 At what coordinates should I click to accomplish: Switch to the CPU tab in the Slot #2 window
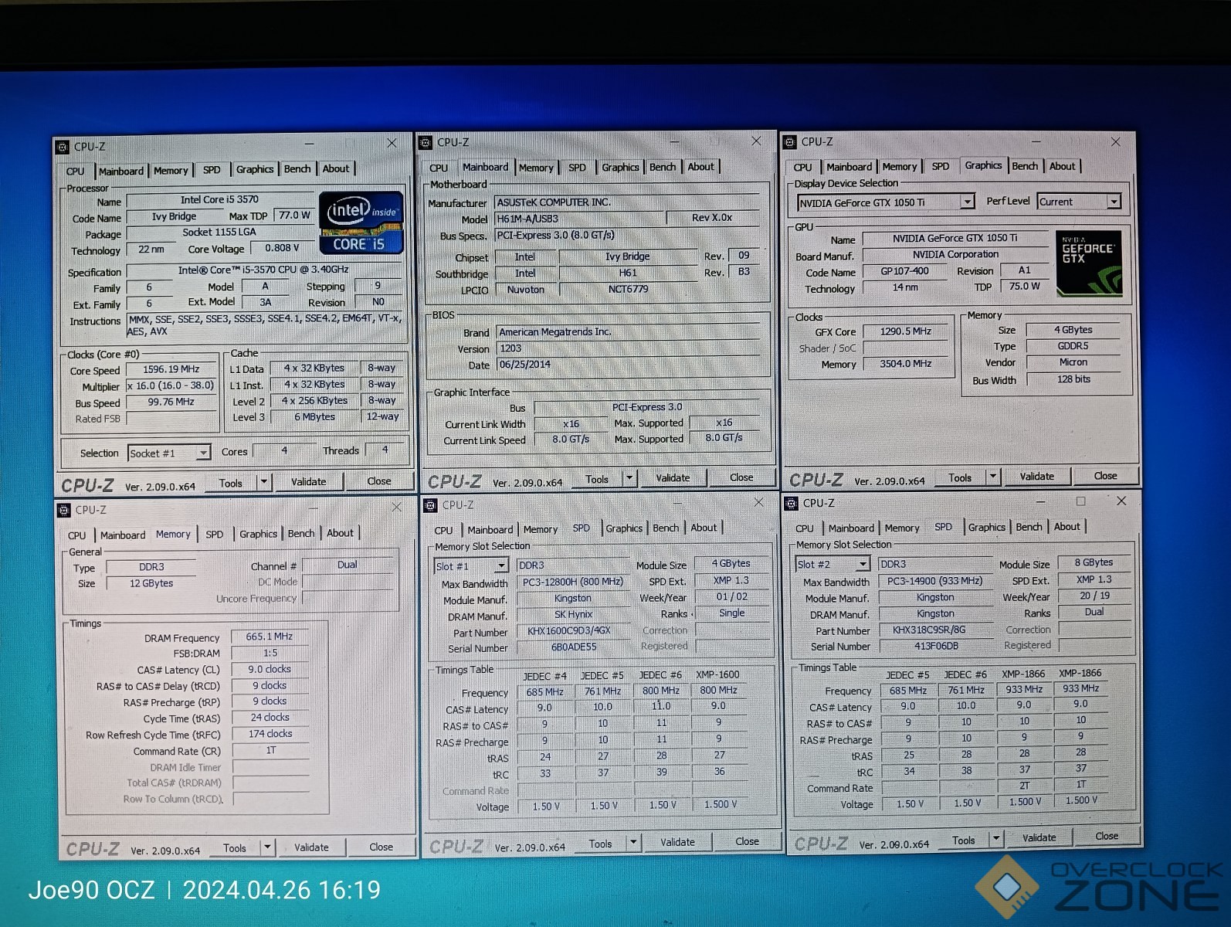(805, 528)
